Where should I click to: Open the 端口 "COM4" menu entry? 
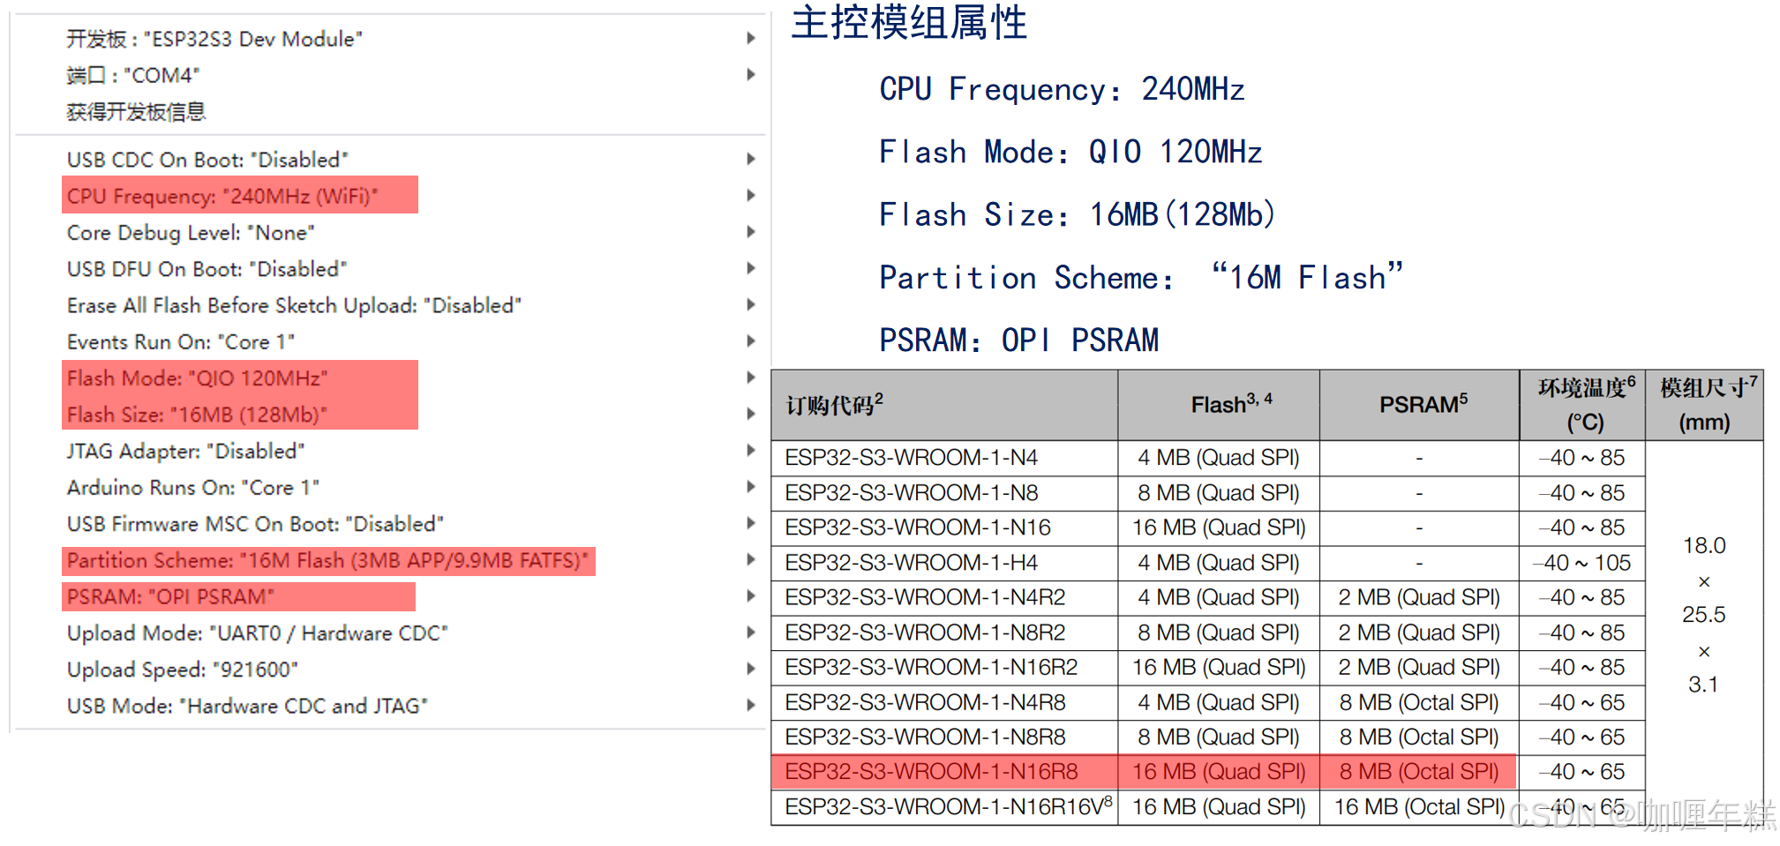point(388,75)
